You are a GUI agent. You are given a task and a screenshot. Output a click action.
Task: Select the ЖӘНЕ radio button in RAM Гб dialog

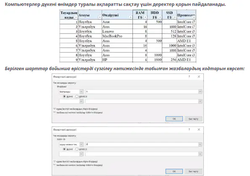click(64, 149)
